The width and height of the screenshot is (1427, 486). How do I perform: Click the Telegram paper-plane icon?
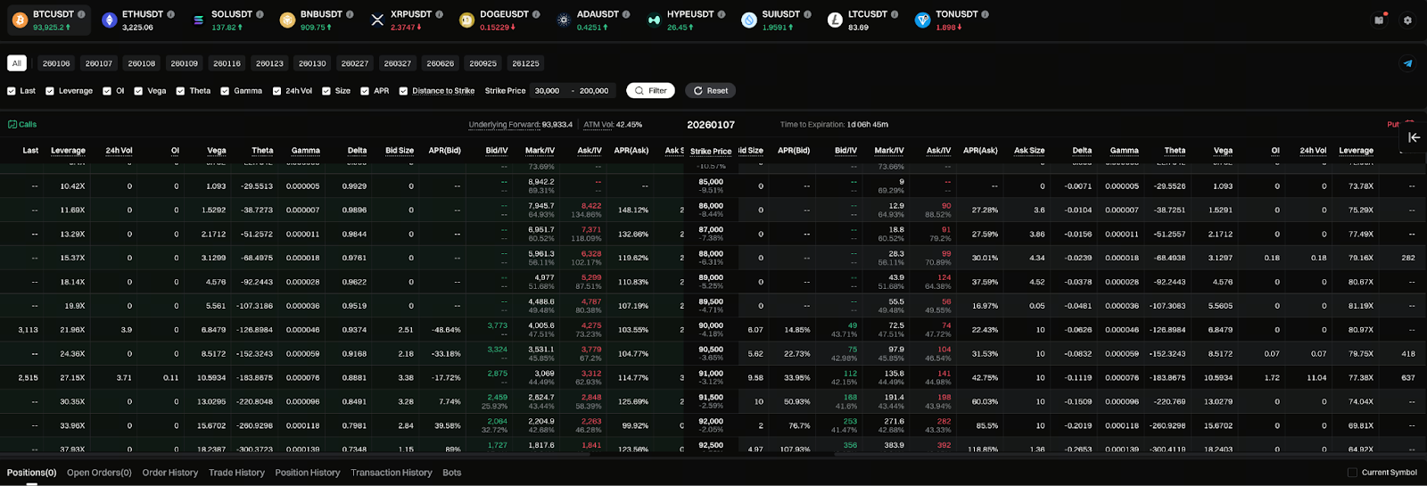coord(1408,63)
